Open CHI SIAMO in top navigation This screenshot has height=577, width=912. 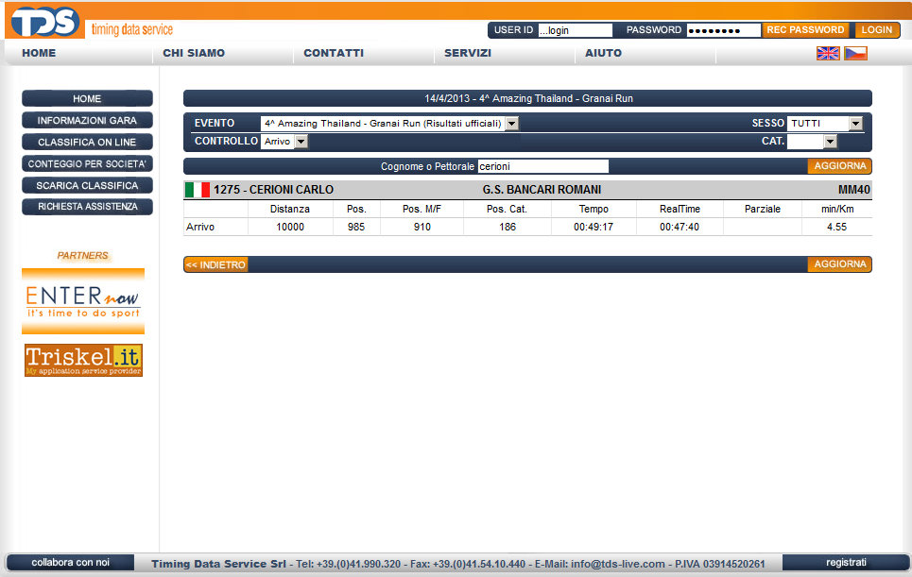pos(194,53)
